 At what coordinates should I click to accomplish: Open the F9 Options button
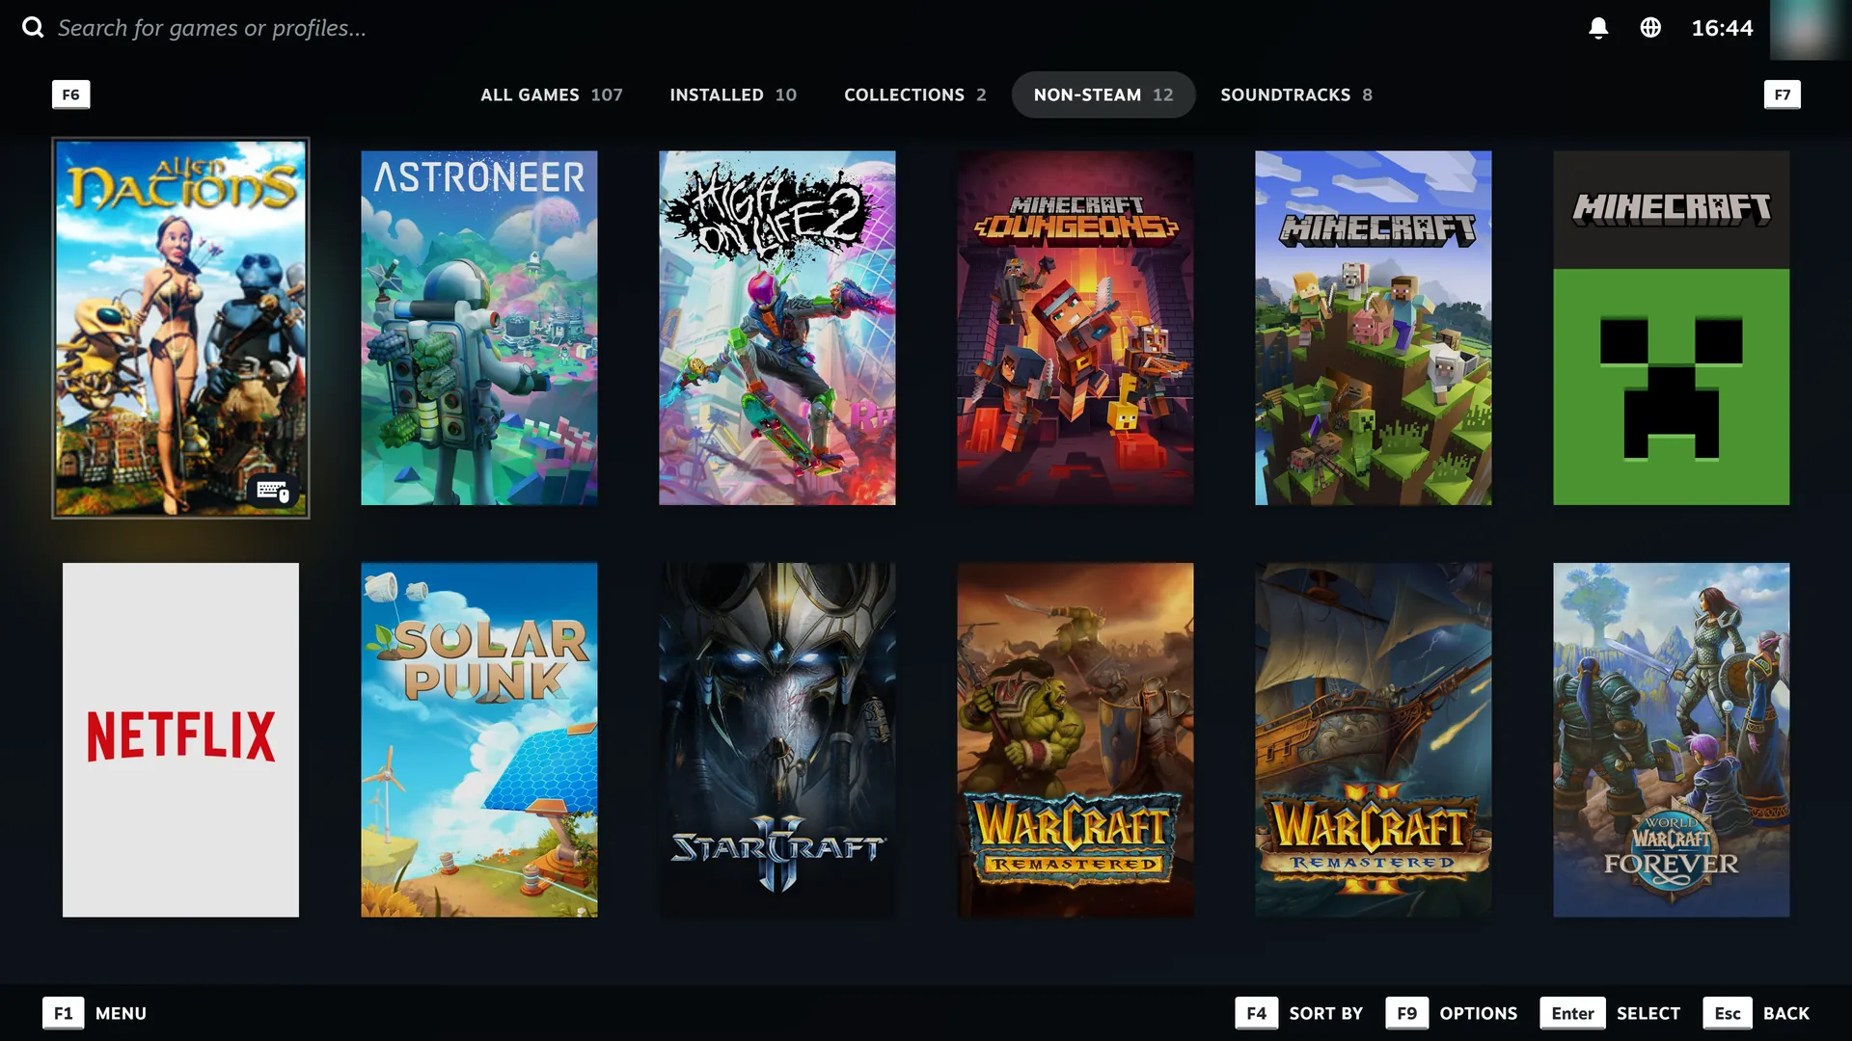[1451, 1013]
